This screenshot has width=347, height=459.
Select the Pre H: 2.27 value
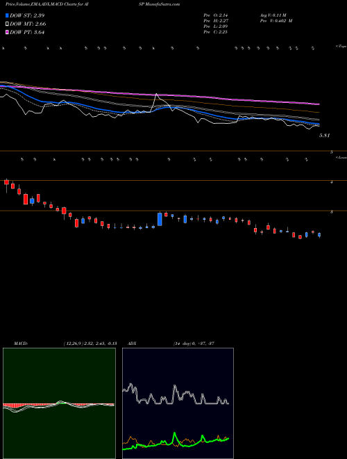(x=216, y=21)
